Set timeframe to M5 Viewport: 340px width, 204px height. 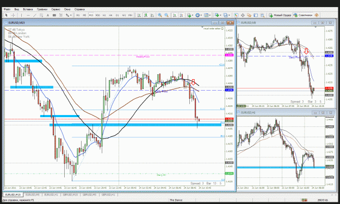[x=84, y=15]
